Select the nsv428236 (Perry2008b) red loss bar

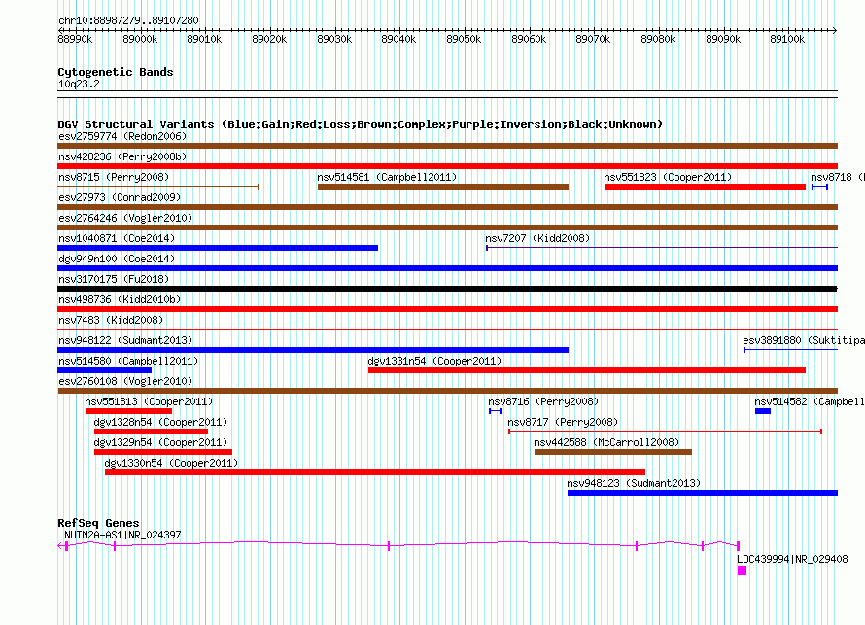point(447,166)
